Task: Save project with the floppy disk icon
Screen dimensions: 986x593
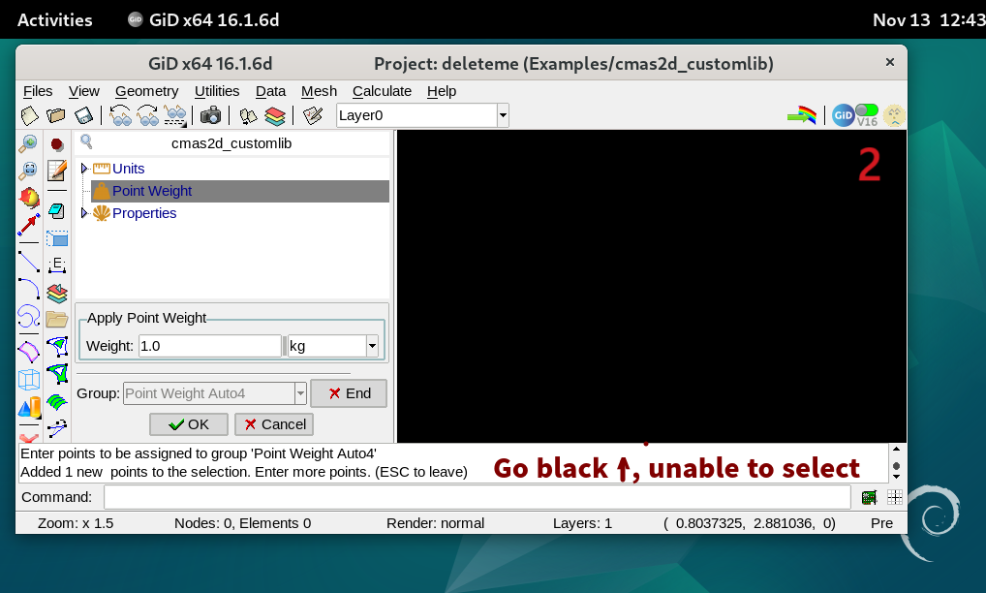Action: [x=83, y=115]
